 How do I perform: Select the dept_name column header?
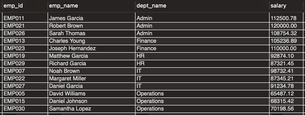[151, 6]
